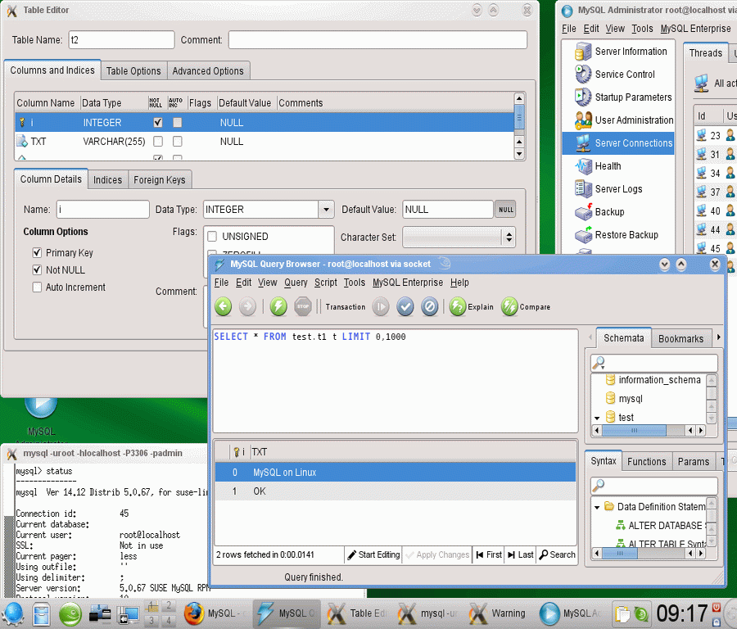Toggle the NULL default value button

(x=506, y=210)
